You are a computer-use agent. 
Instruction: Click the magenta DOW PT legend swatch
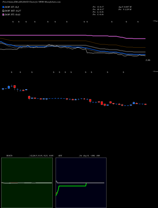[3, 14]
